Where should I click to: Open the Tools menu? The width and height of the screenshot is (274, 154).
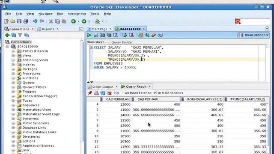click(x=94, y=14)
